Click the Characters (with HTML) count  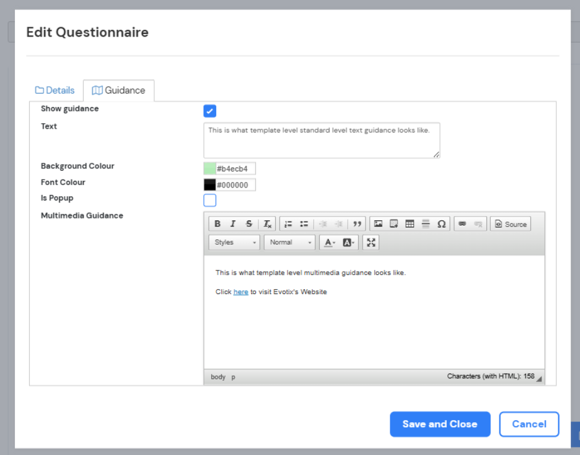tap(491, 376)
